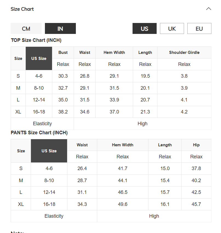The image size is (221, 233).
Task: Click the 12-14 US size in top chart
Action: click(x=39, y=100)
